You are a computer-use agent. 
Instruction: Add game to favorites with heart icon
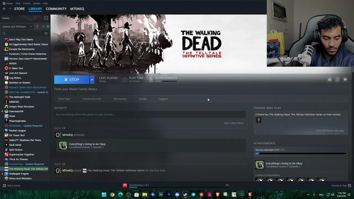345,80
